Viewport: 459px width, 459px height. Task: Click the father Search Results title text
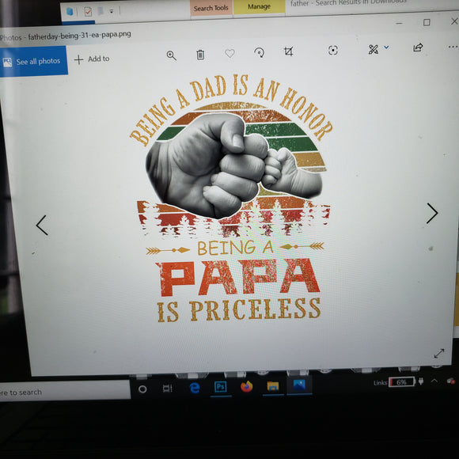pyautogui.click(x=348, y=2)
